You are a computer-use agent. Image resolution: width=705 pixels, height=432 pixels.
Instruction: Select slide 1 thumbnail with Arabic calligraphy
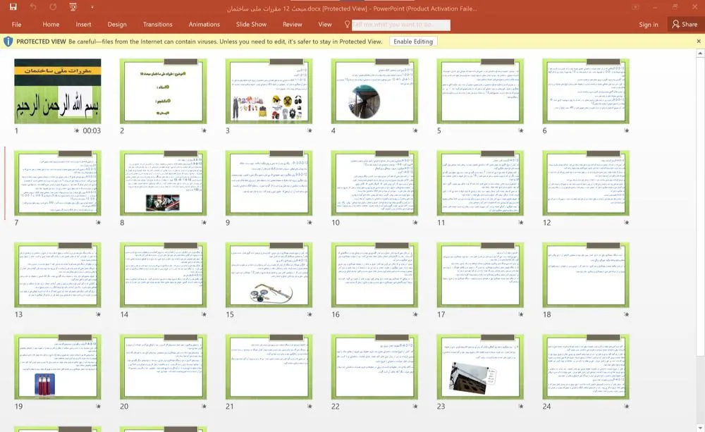58,91
